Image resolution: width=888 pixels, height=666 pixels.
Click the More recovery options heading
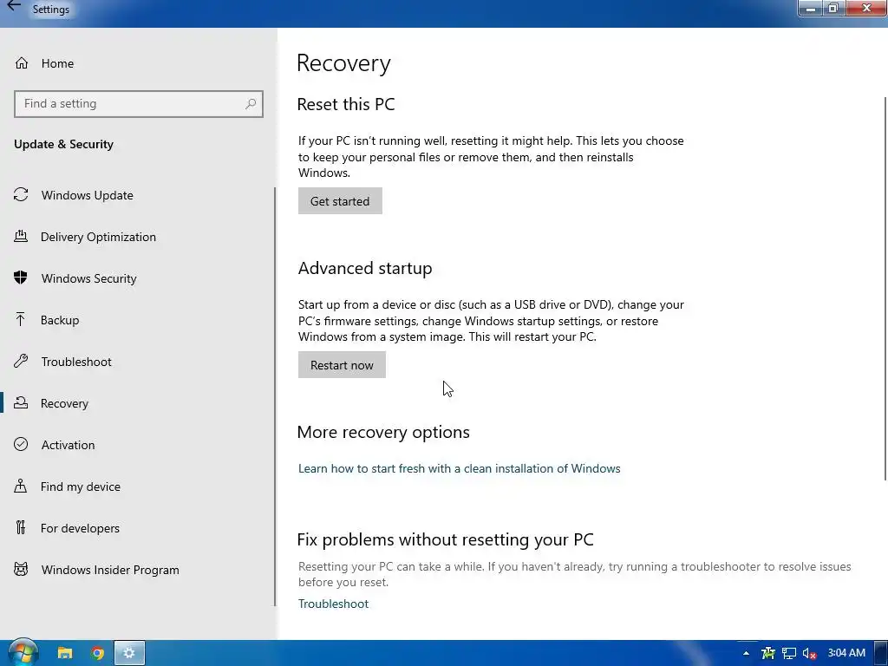pos(383,432)
